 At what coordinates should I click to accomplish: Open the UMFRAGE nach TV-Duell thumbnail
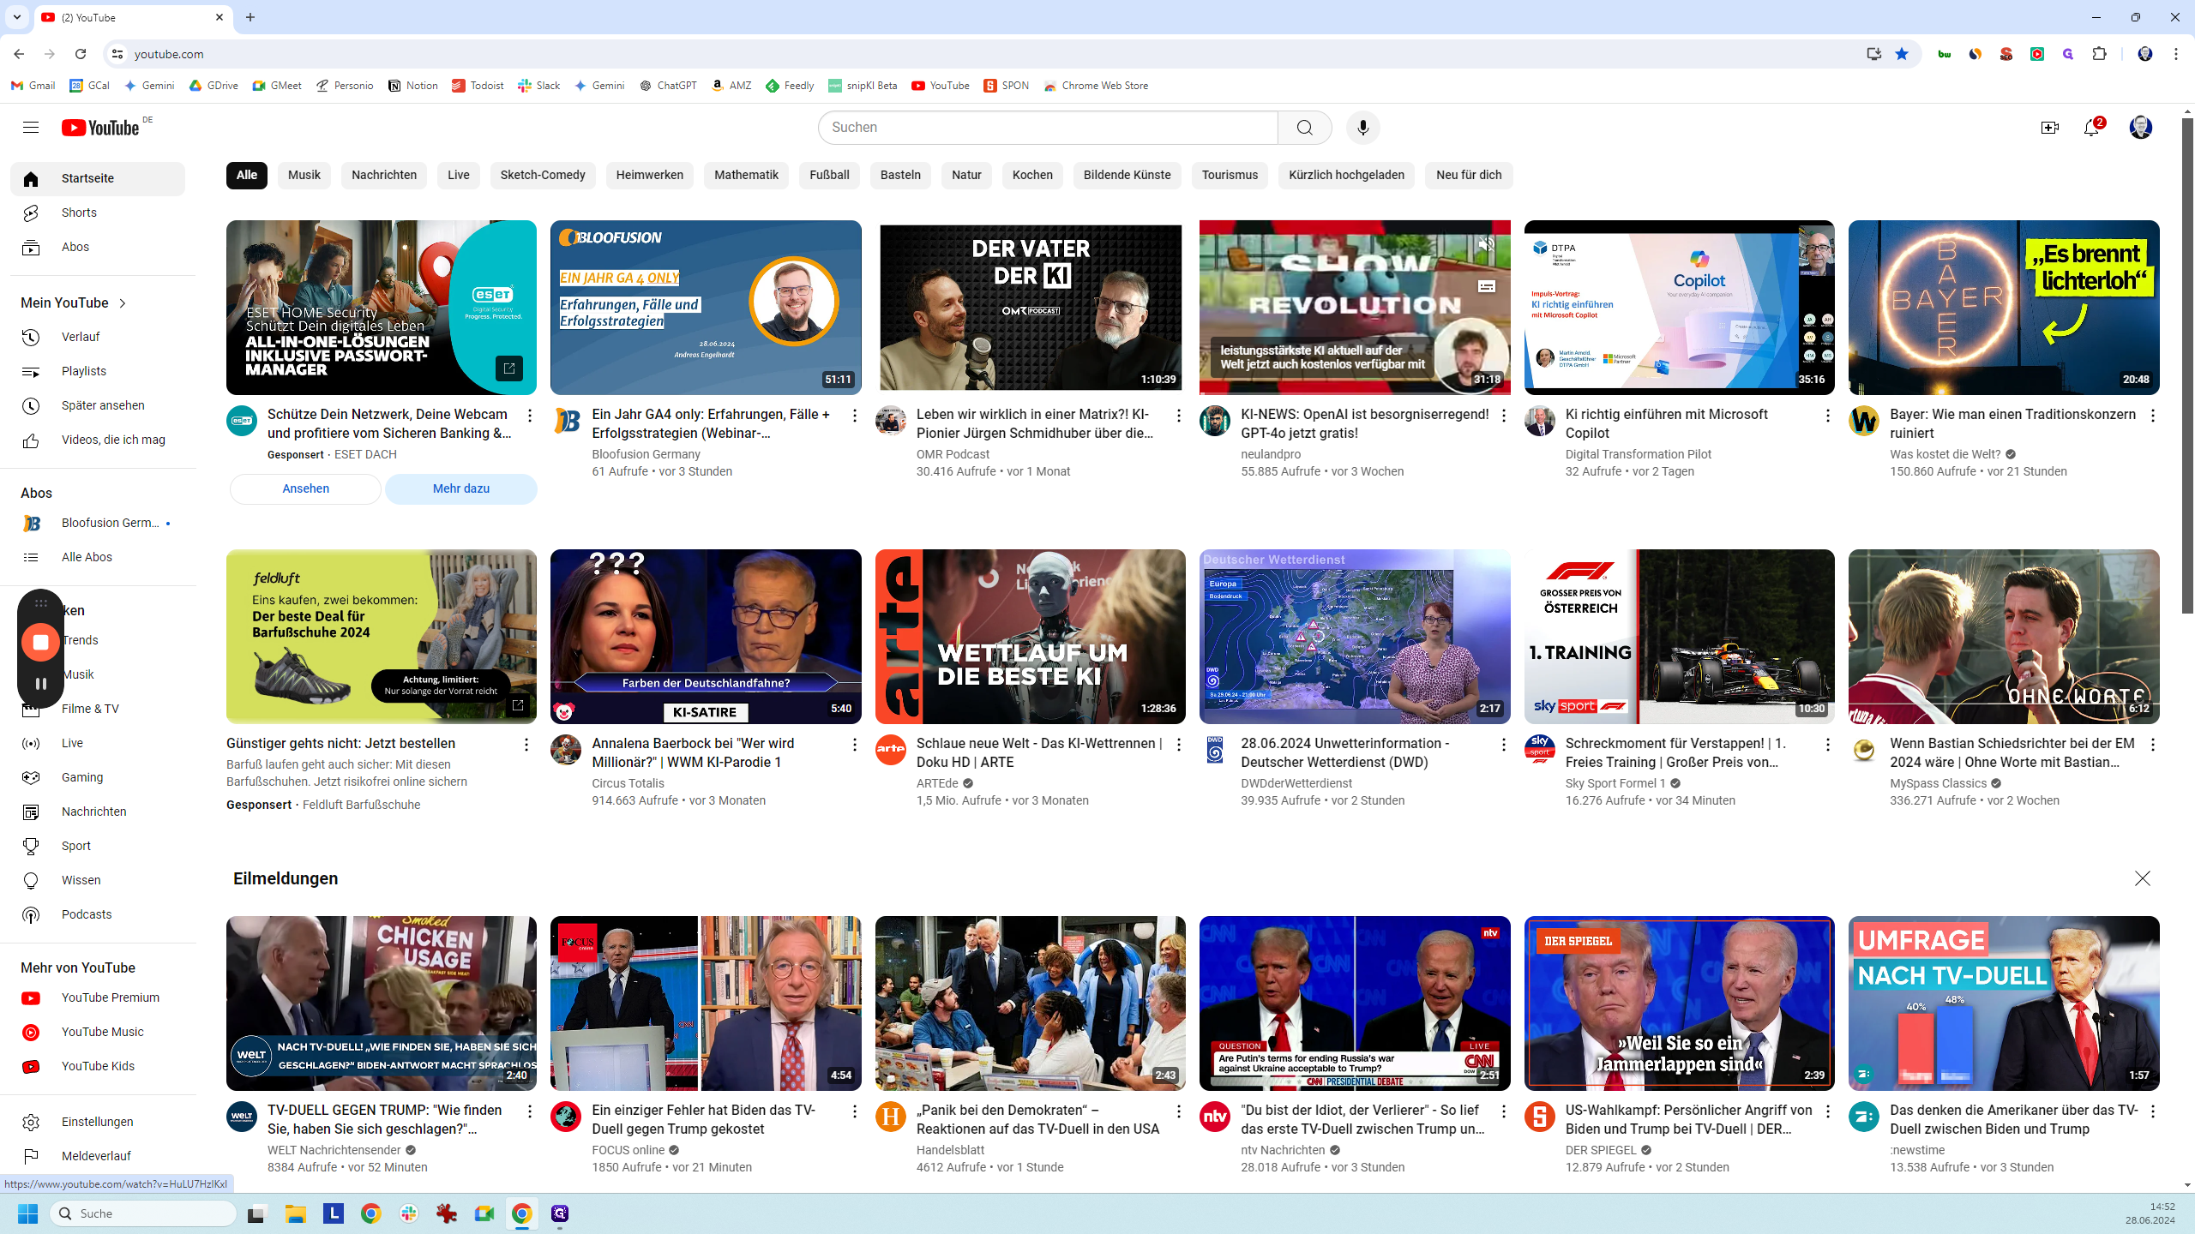coord(2004,1003)
